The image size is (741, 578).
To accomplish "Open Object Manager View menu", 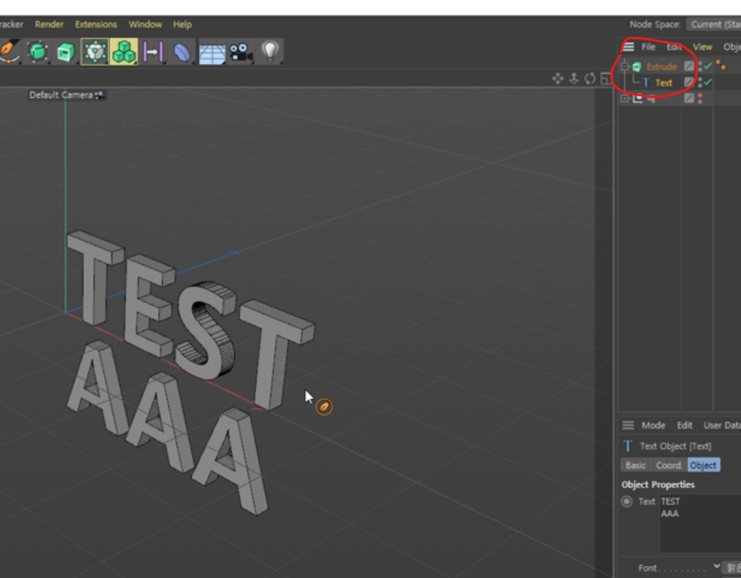I will click(x=702, y=46).
